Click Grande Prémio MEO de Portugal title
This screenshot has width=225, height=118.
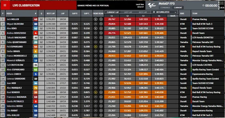tap(93, 6)
